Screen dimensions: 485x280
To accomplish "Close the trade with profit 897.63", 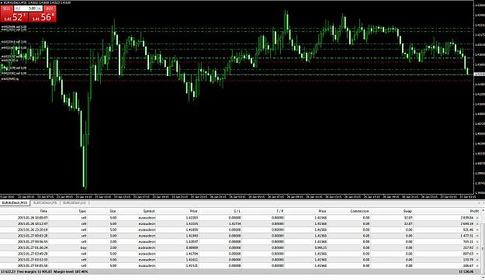I will click(477, 254).
